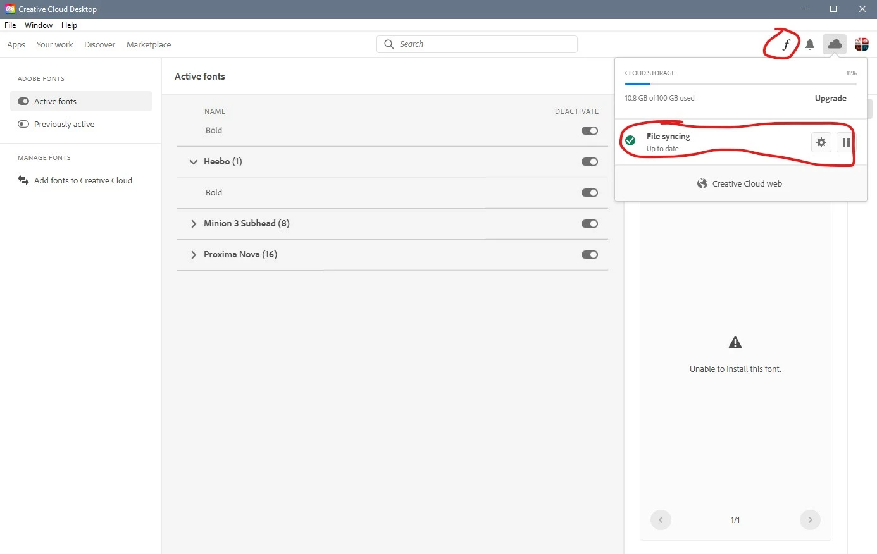This screenshot has height=554, width=877.
Task: Click the Heebo (1) family name
Action: coord(223,162)
